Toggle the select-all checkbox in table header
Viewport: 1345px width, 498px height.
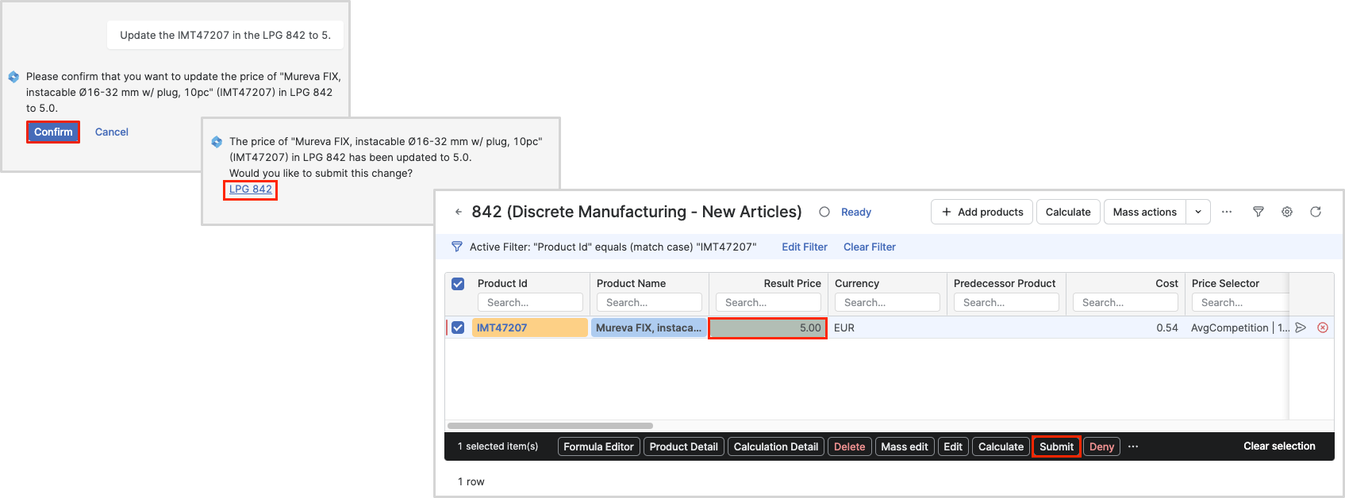click(x=458, y=284)
